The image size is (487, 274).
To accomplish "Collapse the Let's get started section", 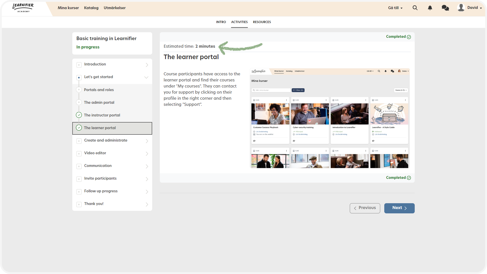I will pyautogui.click(x=146, y=77).
